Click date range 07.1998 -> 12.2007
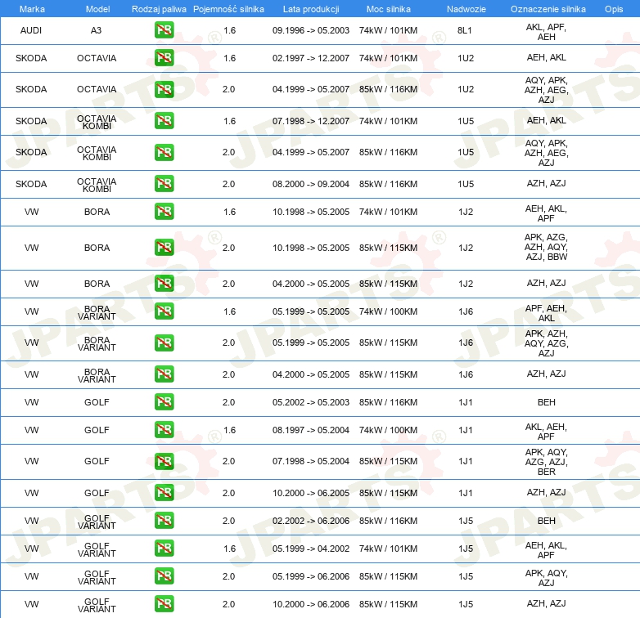The image size is (640, 618). click(x=311, y=121)
